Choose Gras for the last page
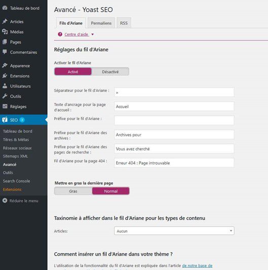 point(73,191)
